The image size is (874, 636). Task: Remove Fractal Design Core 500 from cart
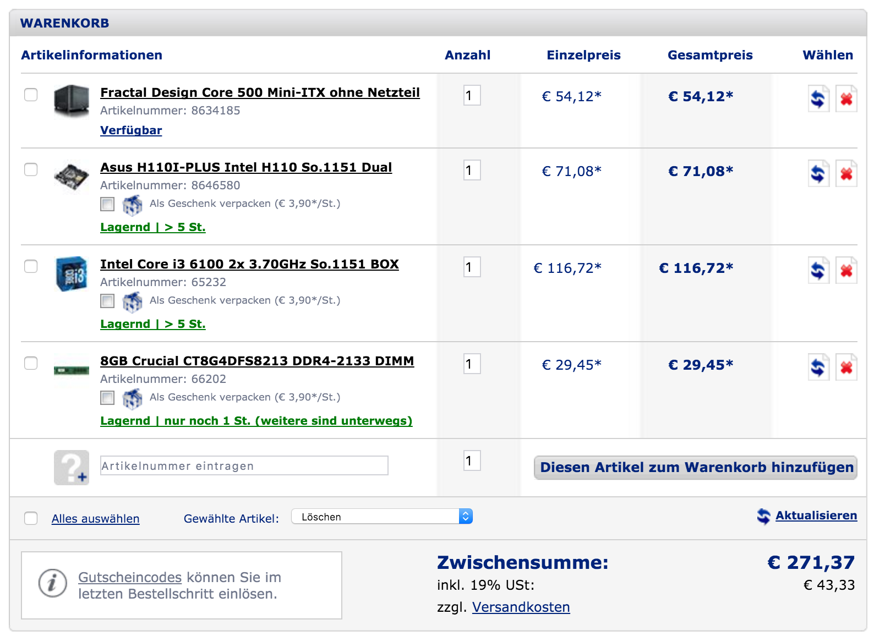[x=846, y=98]
